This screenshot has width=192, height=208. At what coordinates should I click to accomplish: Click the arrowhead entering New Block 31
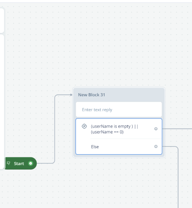(71, 95)
